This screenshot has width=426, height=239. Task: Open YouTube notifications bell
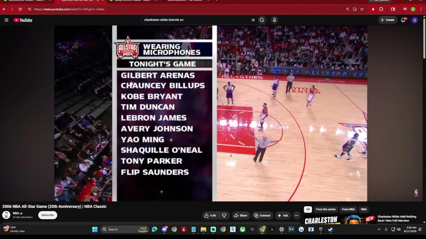403,20
